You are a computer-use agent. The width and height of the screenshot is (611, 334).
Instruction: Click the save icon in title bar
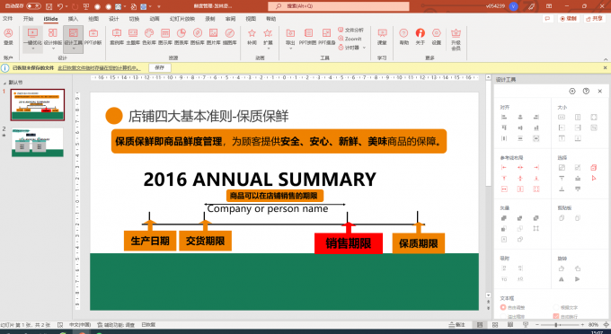pos(49,6)
